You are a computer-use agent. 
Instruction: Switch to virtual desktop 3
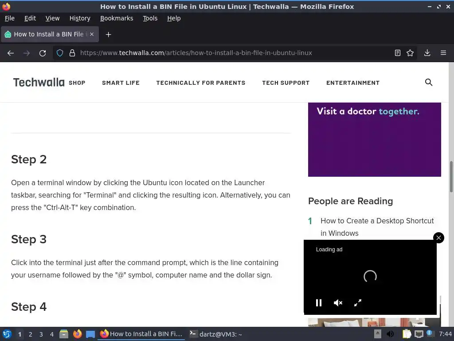click(x=41, y=334)
